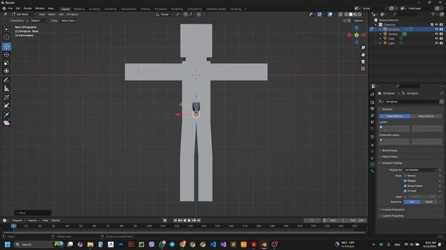Hide Cube with its eye icon
This screenshot has width=446, height=250.
pyautogui.click(x=437, y=39)
